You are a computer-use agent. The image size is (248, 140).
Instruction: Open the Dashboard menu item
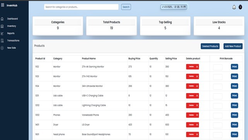(12, 19)
